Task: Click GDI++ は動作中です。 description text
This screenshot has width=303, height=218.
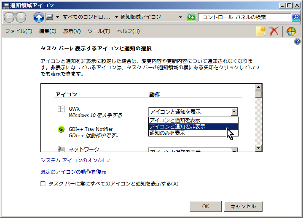Action: point(94,136)
